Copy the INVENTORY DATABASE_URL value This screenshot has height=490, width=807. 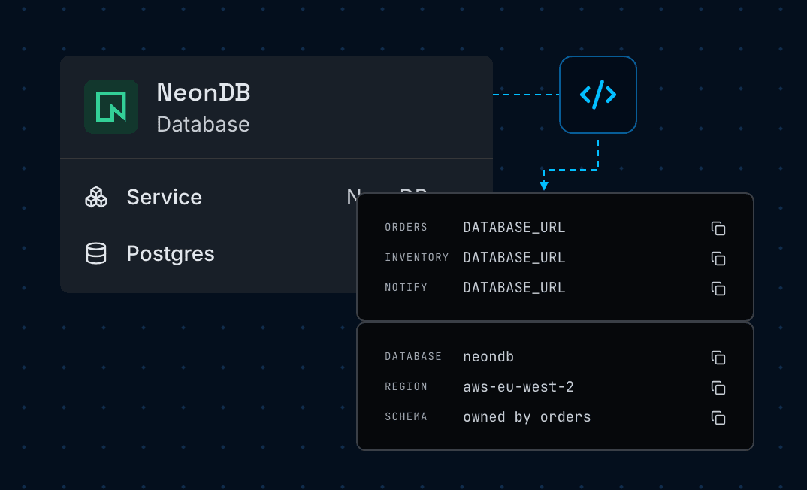[718, 259]
